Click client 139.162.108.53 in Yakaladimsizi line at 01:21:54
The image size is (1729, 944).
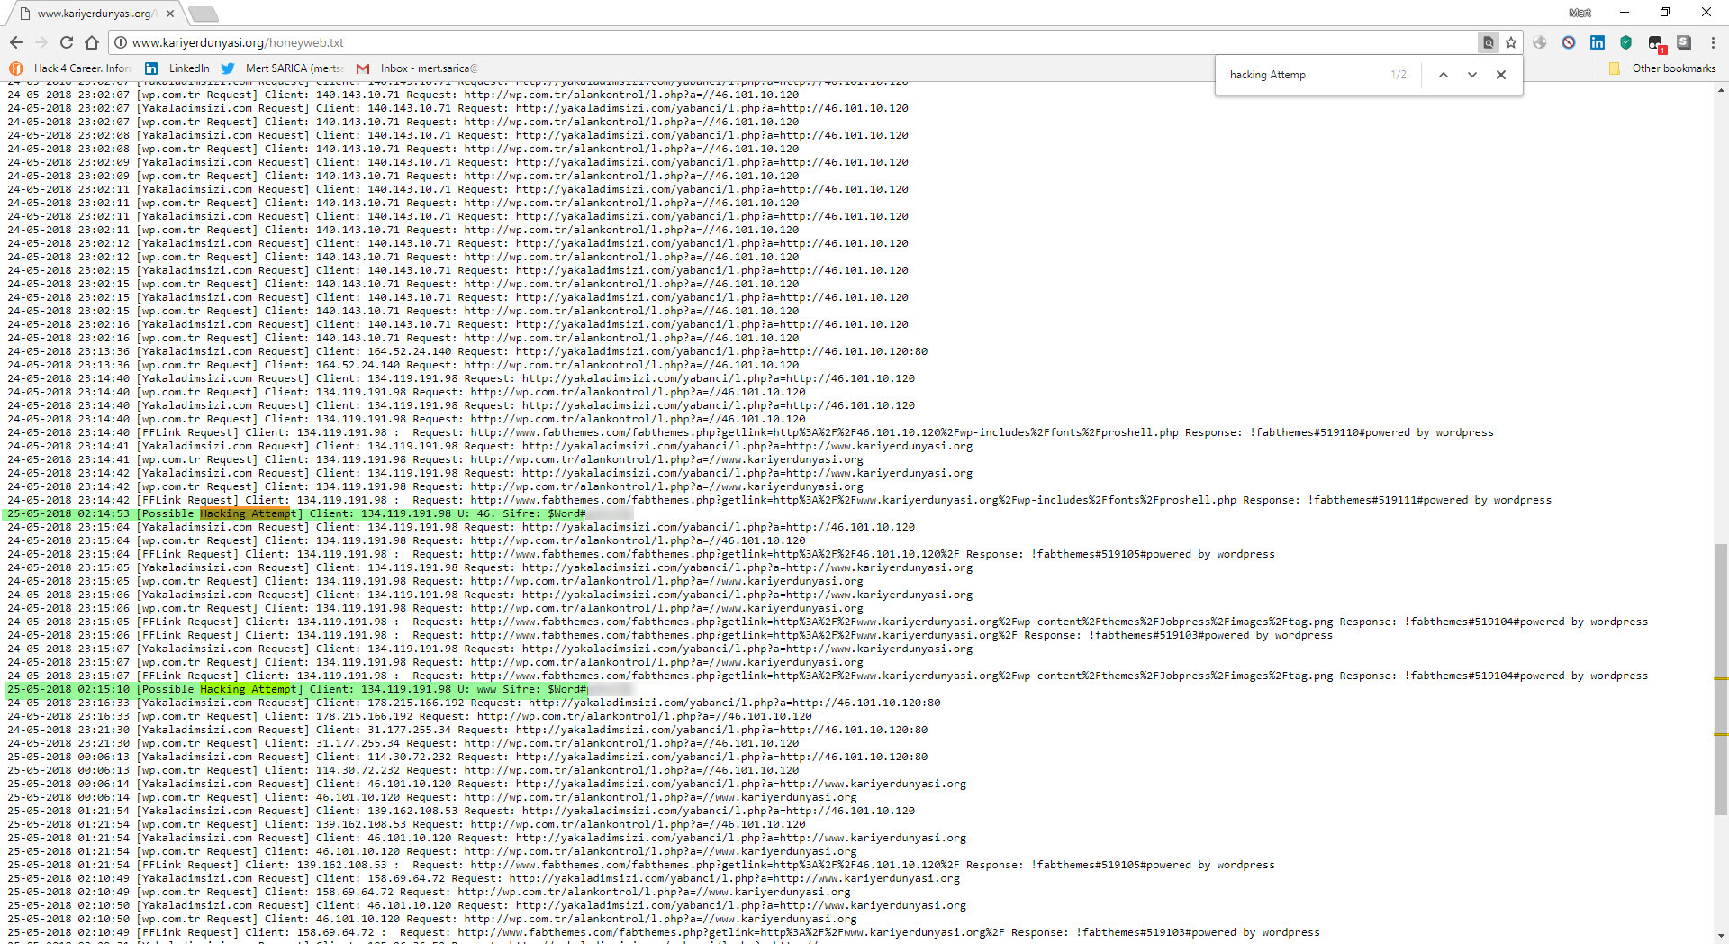pyautogui.click(x=412, y=811)
